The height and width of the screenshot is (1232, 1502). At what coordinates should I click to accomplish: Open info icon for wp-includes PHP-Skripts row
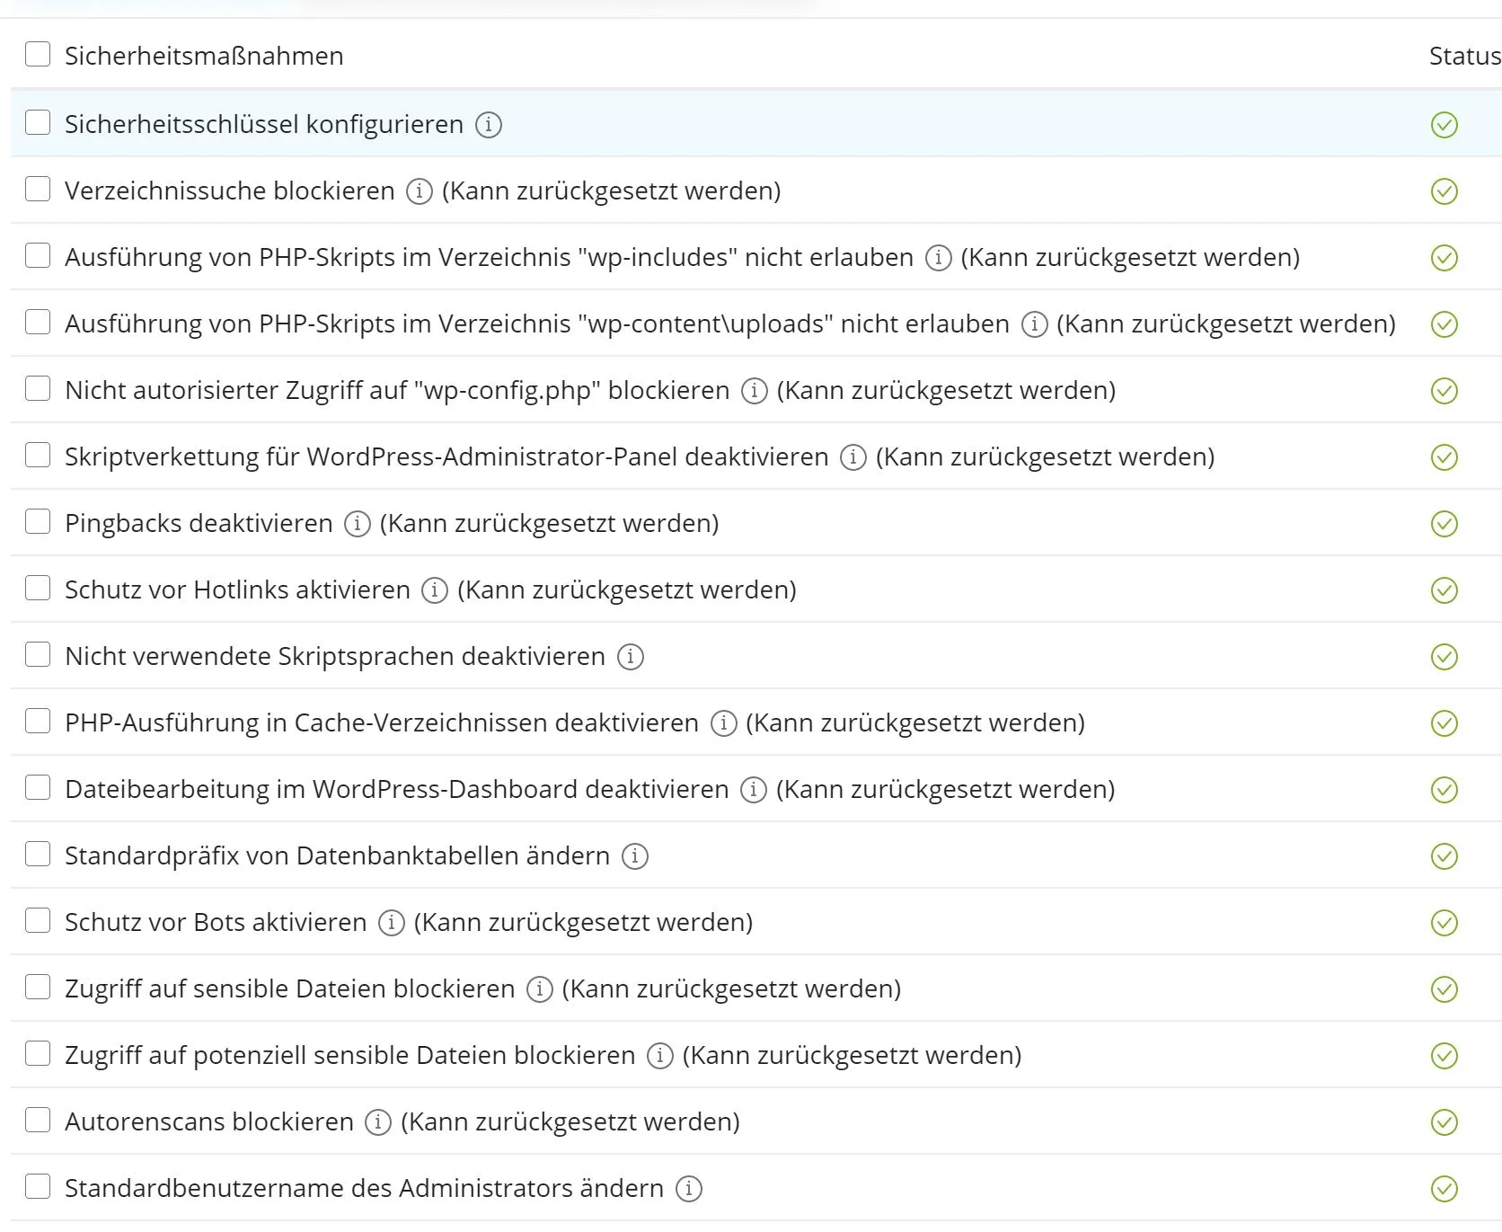[x=939, y=257]
